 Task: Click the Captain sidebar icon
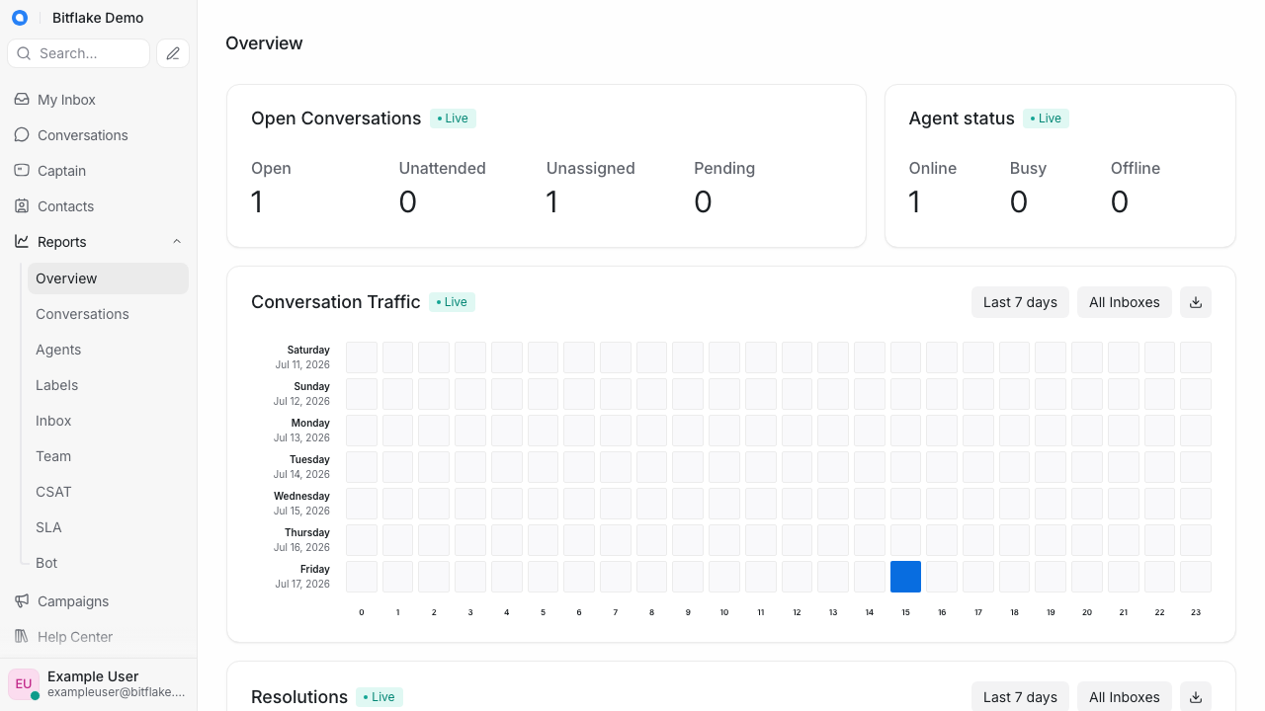point(22,171)
